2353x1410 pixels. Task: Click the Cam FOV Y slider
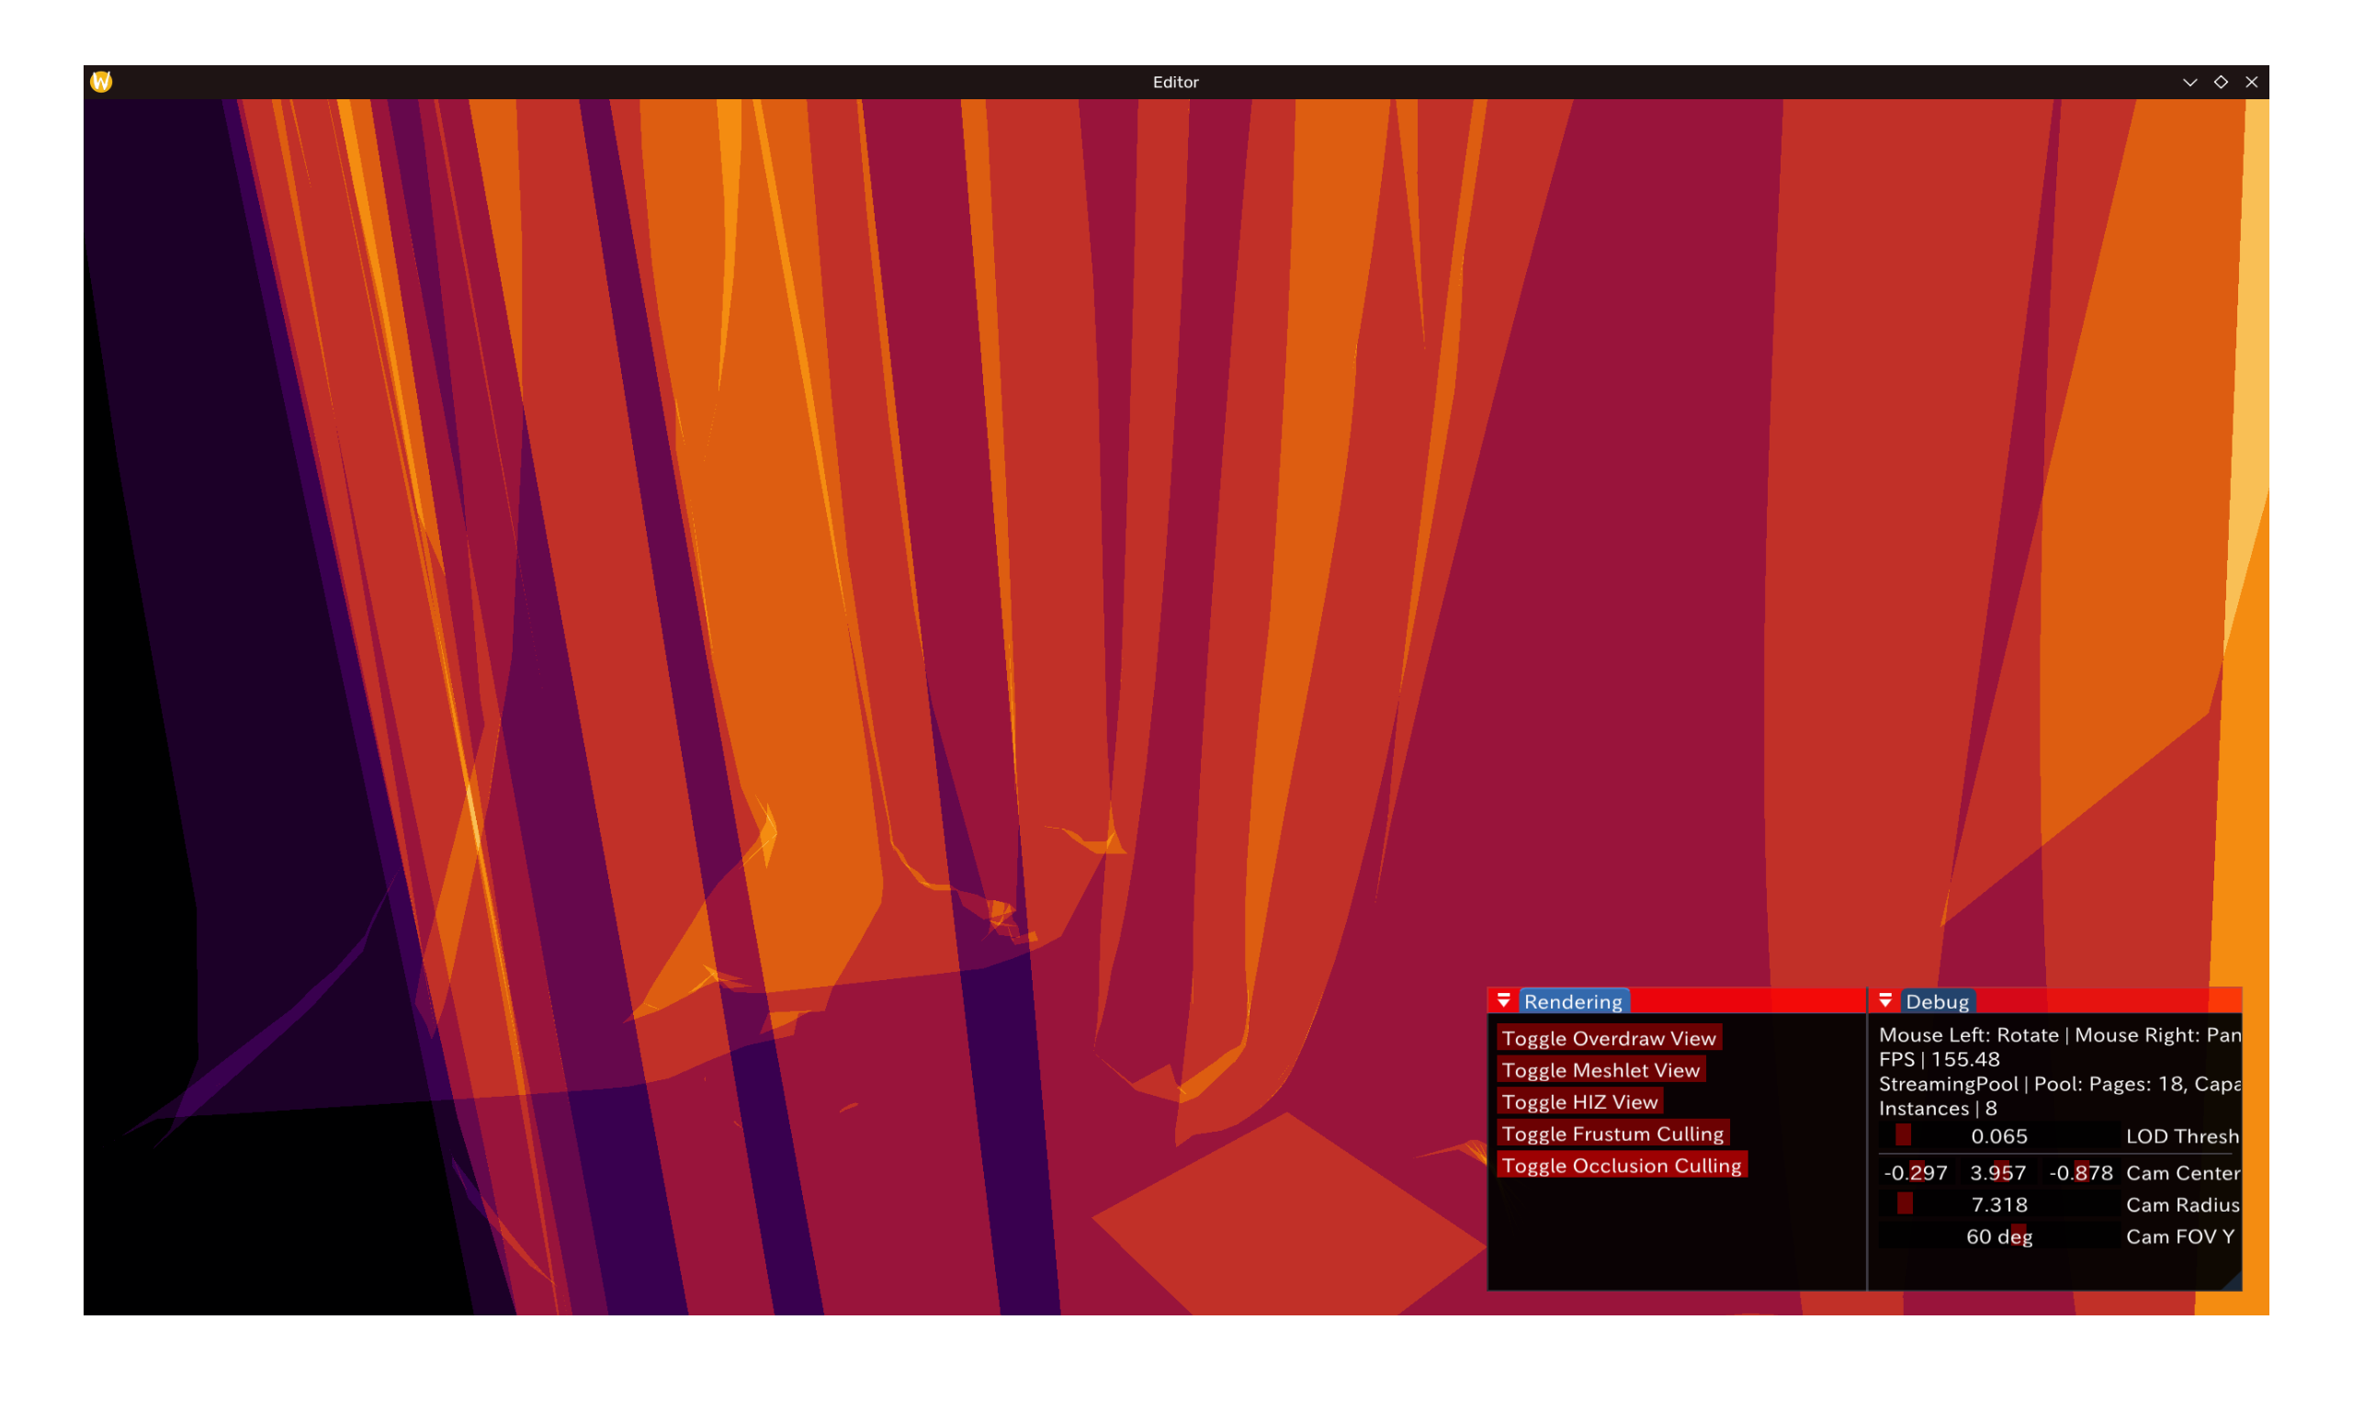[1998, 1236]
